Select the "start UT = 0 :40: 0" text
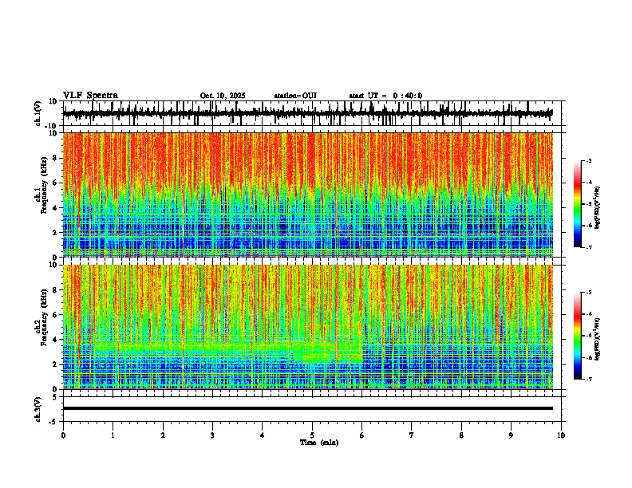 (385, 96)
